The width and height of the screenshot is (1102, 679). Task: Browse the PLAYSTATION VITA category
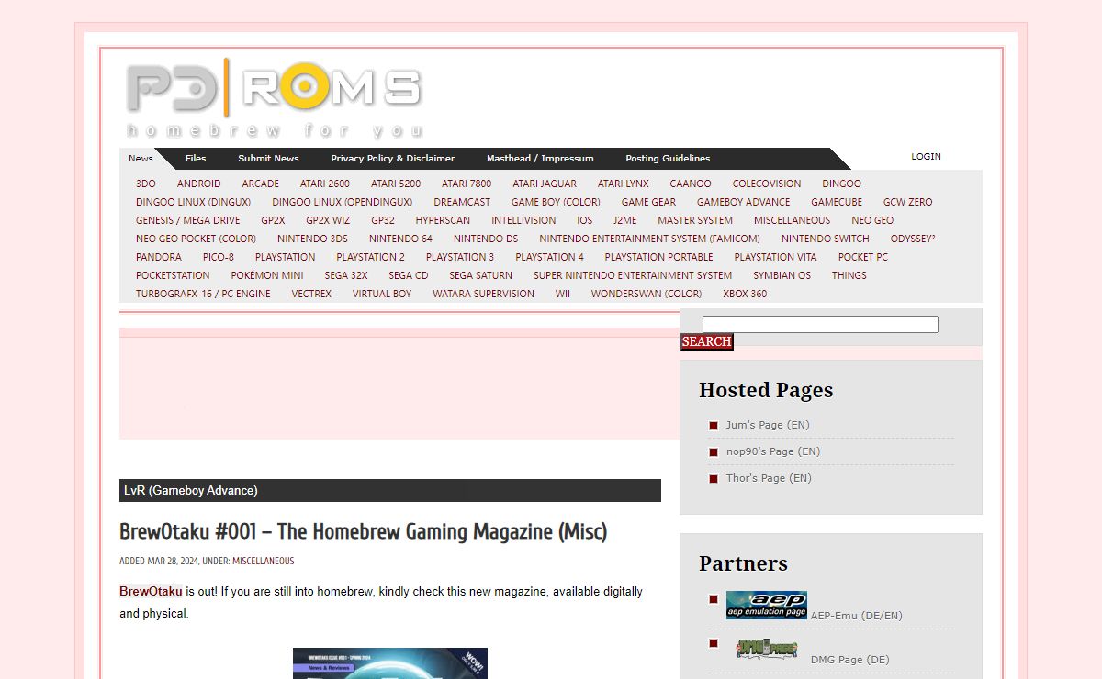click(x=775, y=257)
